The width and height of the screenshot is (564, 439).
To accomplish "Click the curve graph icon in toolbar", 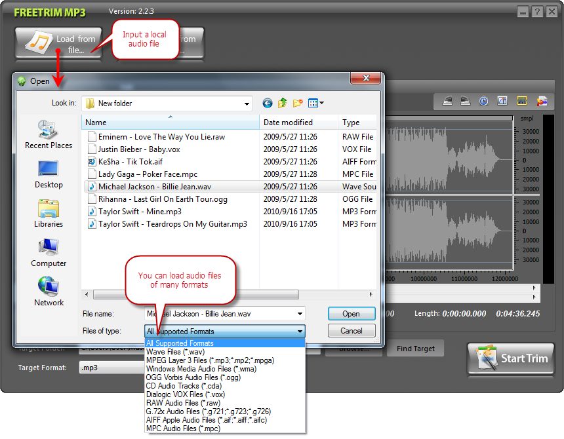I will click(502, 101).
